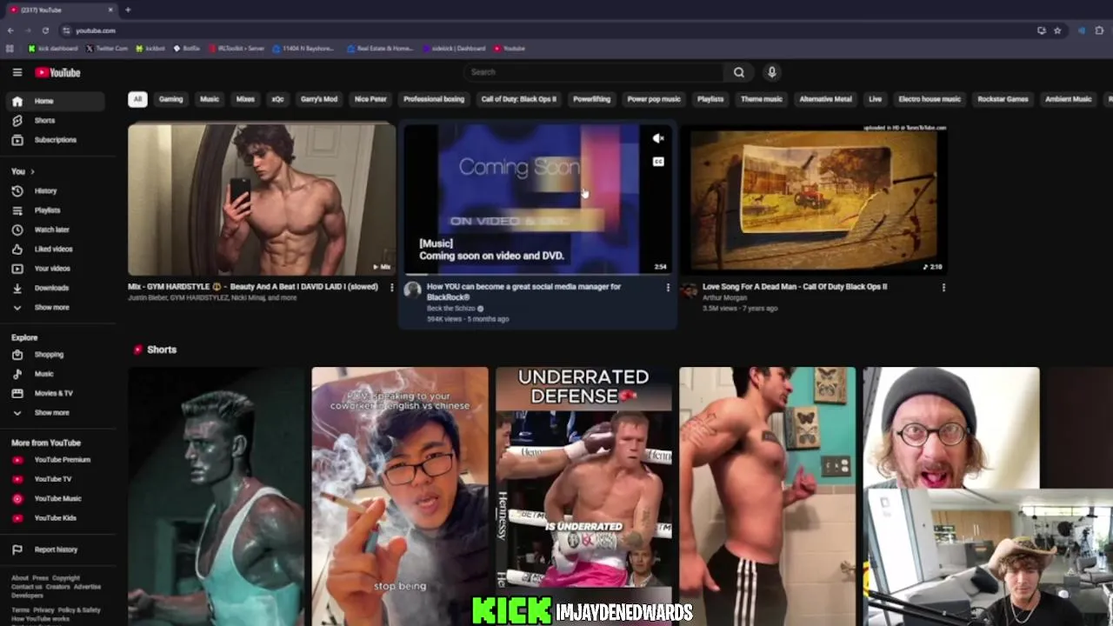Open Movies & TV under Explore
Image resolution: width=1113 pixels, height=626 pixels.
coord(54,393)
